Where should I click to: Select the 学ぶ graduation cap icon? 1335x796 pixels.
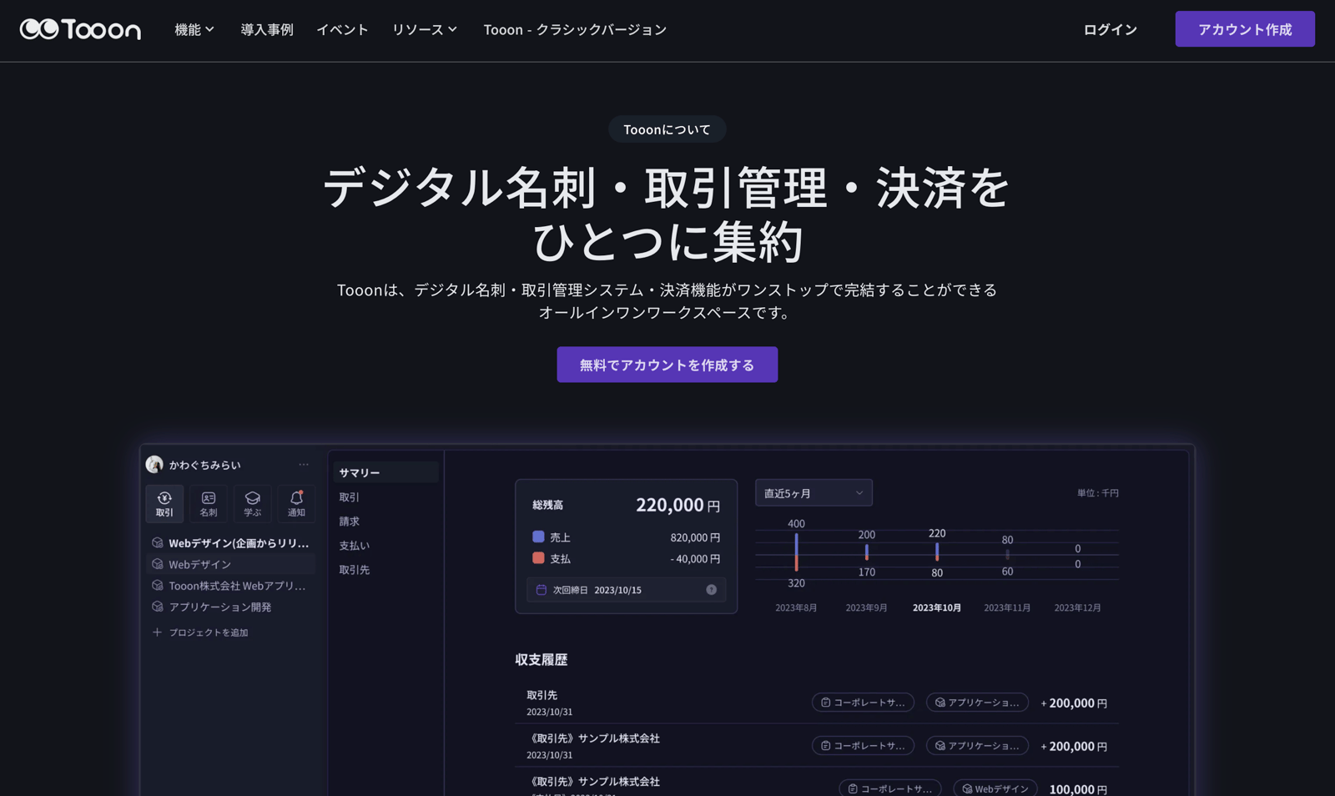pos(253,504)
